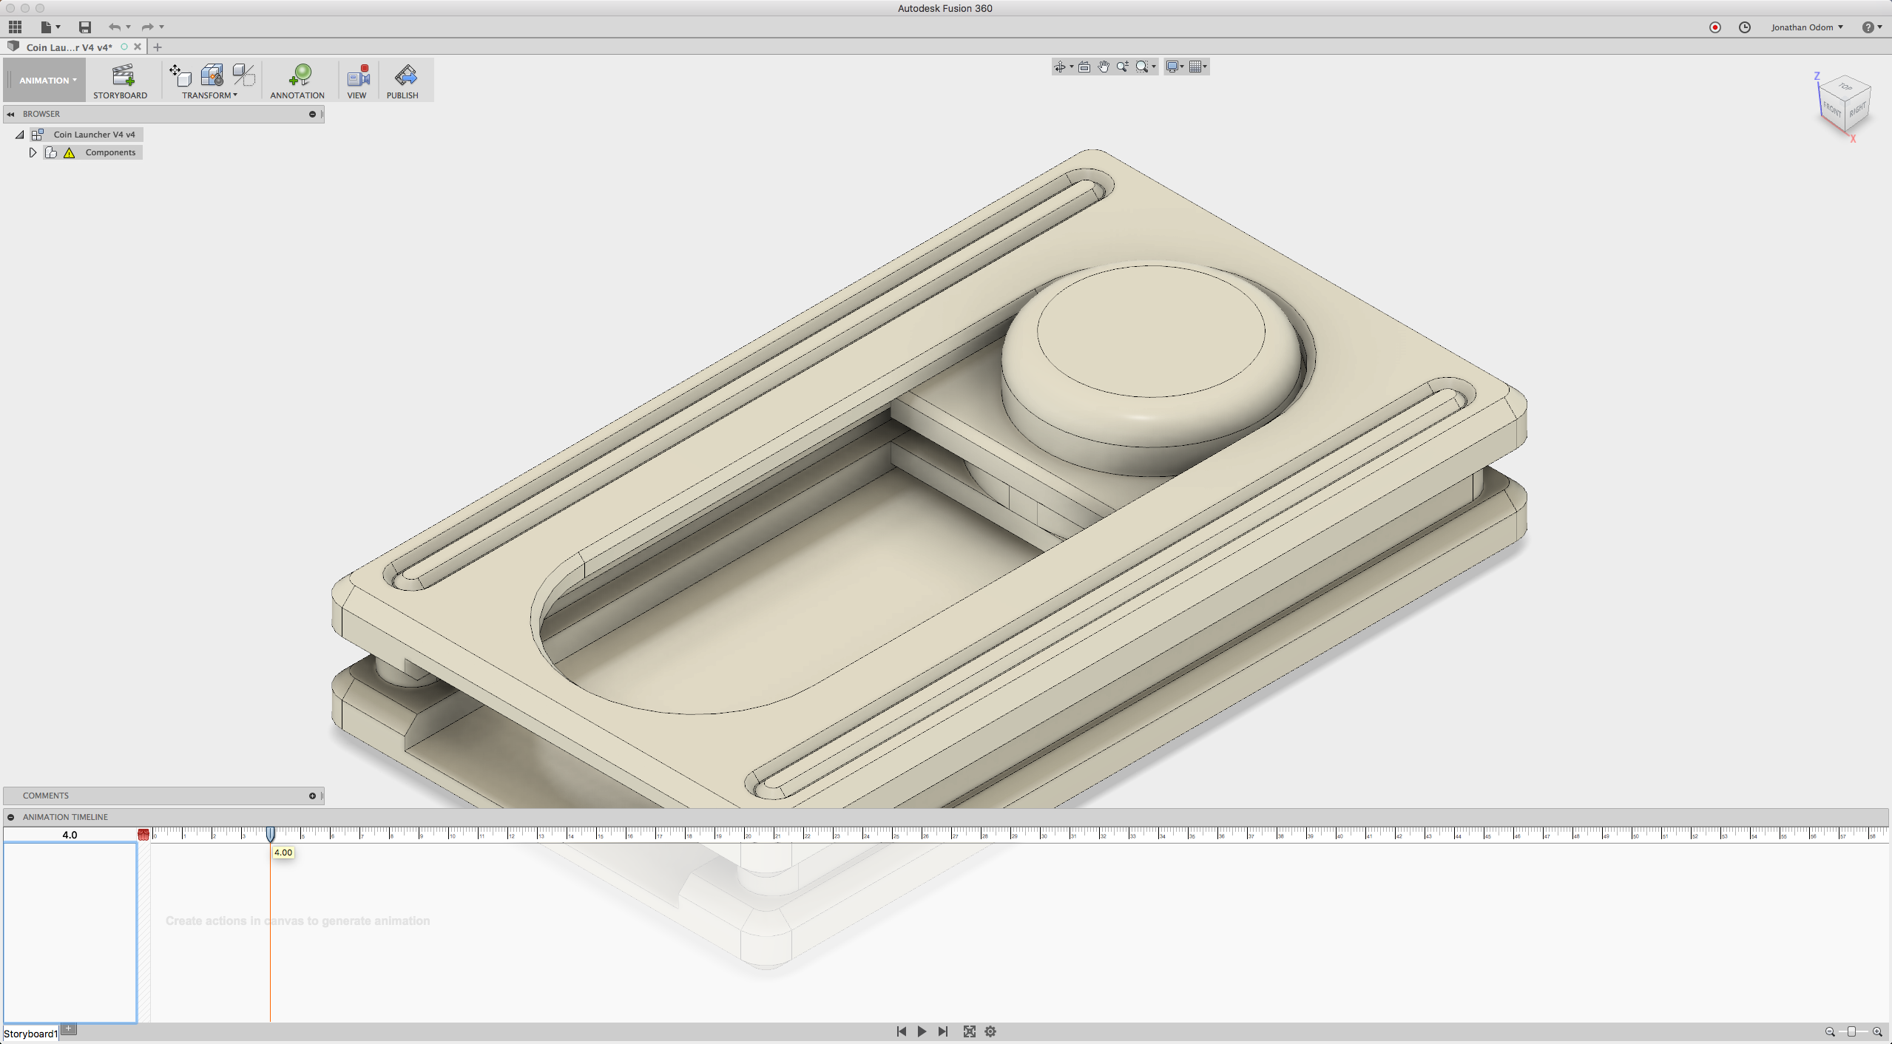Switch to Coin Launcher V4 document tab

coord(70,47)
